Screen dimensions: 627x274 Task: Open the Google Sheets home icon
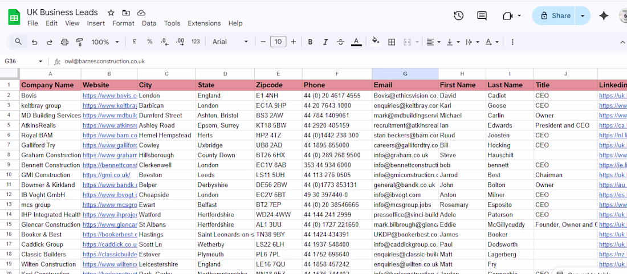coord(14,18)
